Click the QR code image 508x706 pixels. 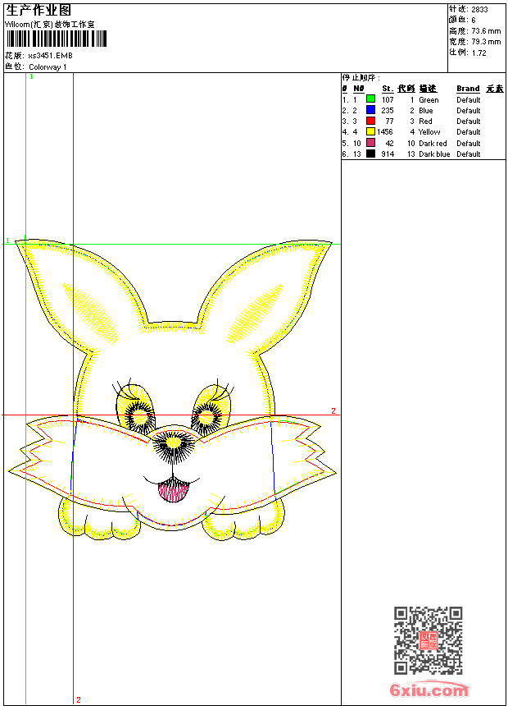(x=428, y=640)
